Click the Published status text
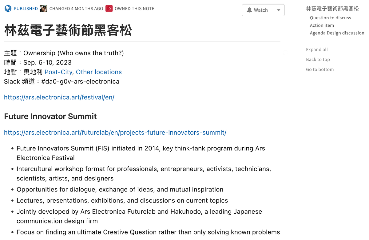369x240 pixels. point(26,9)
